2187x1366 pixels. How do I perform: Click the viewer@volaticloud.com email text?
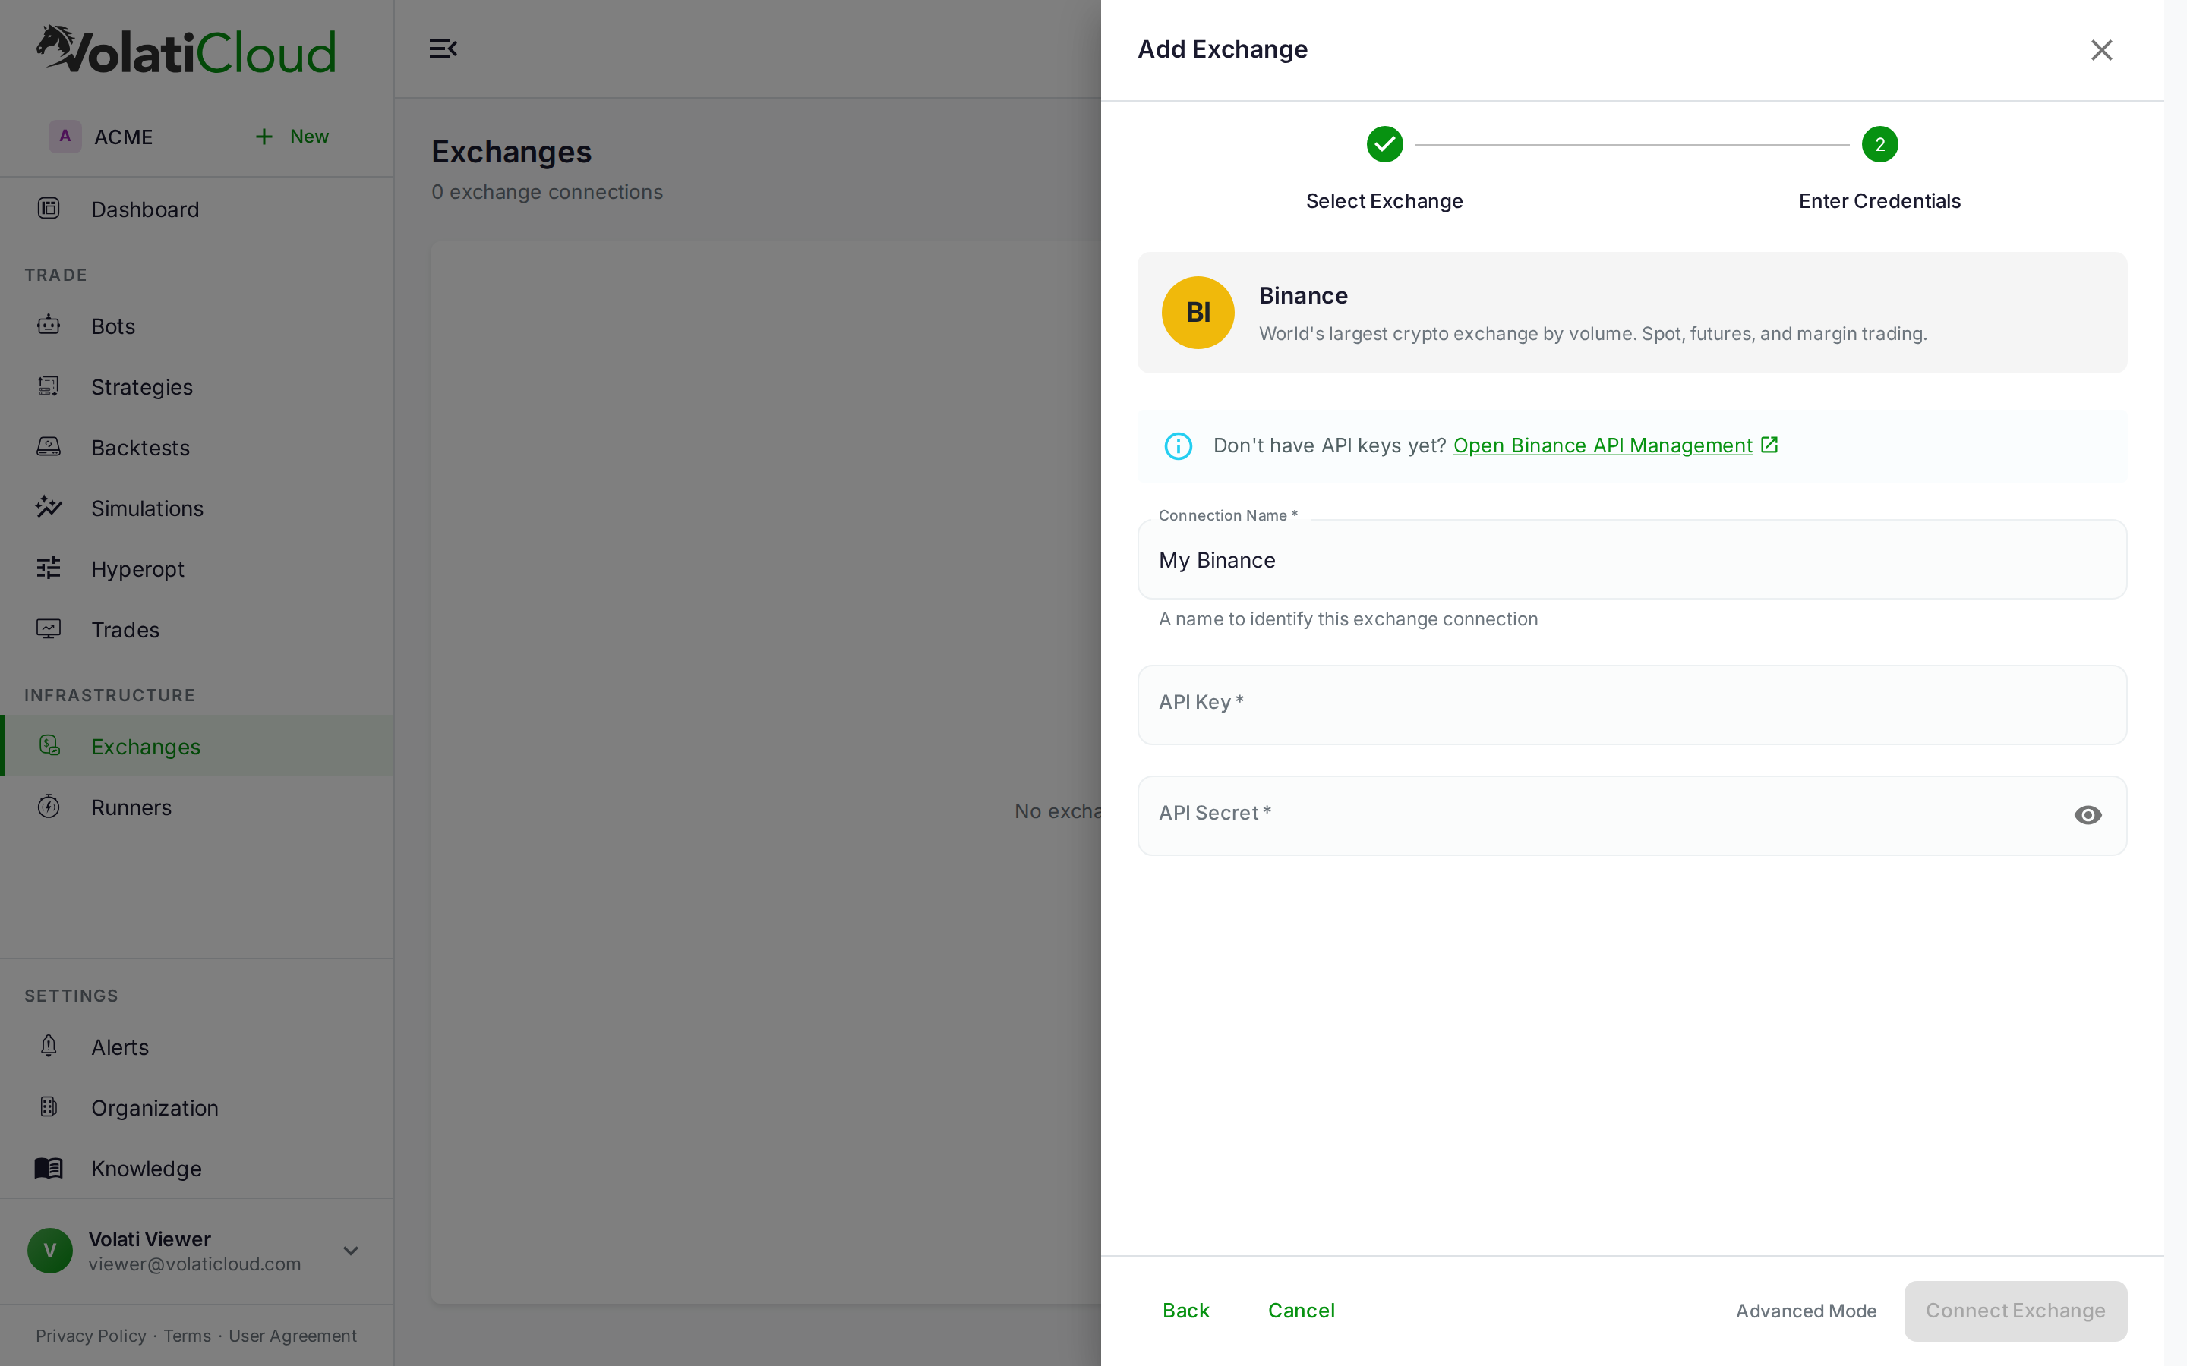(x=194, y=1264)
